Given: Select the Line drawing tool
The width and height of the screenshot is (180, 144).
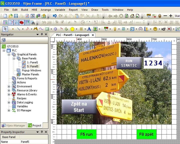Looking at the screenshot, I should [x=18, y=29].
